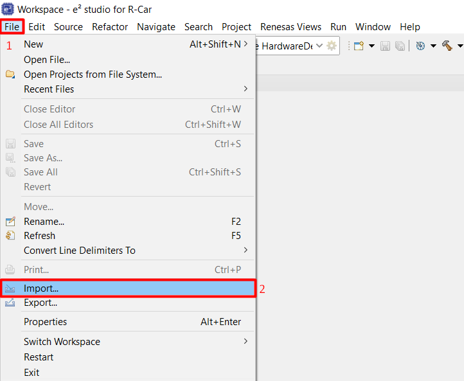Select Open Projects from File System...
This screenshot has height=381, width=464.
click(129, 75)
